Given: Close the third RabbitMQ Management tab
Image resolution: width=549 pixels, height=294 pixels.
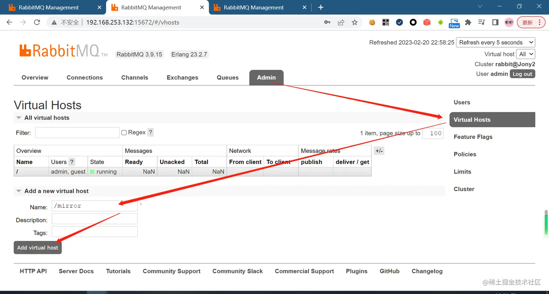Looking at the screenshot, I should click(x=305, y=7).
